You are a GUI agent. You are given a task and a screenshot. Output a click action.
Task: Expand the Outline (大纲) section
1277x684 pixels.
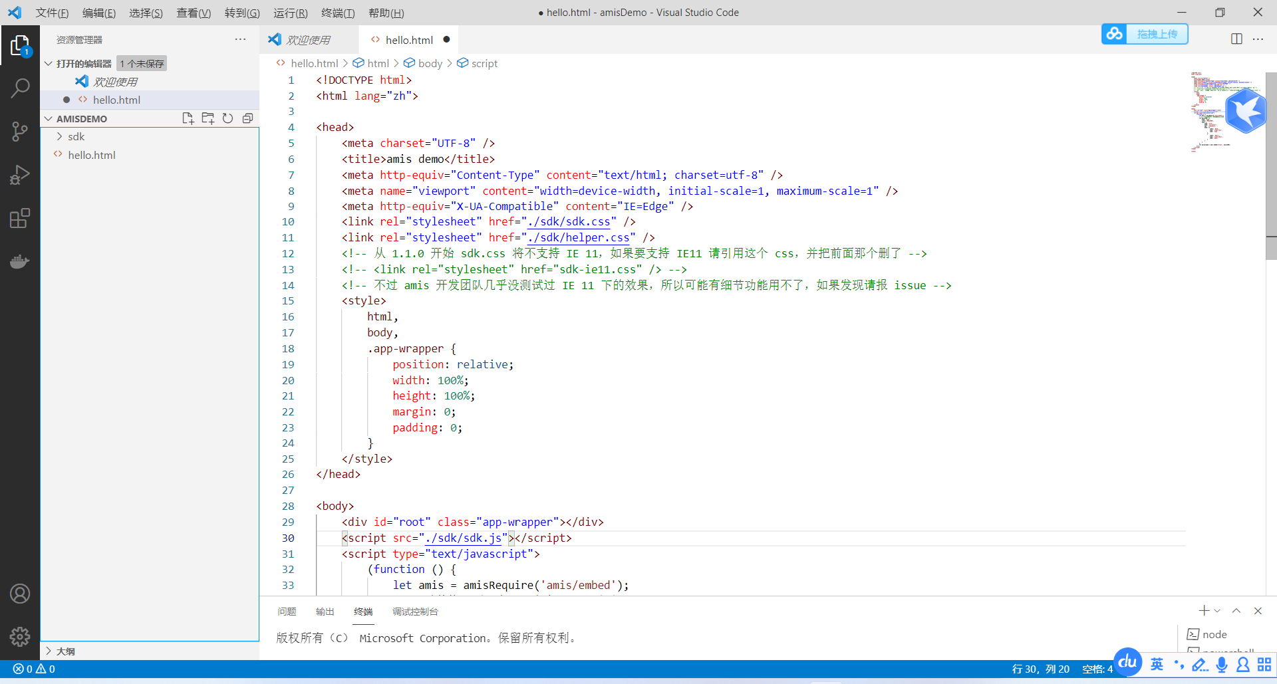pos(49,651)
